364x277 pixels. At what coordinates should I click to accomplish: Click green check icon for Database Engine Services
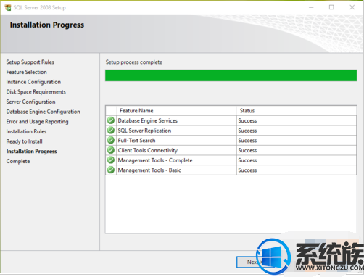click(x=111, y=120)
